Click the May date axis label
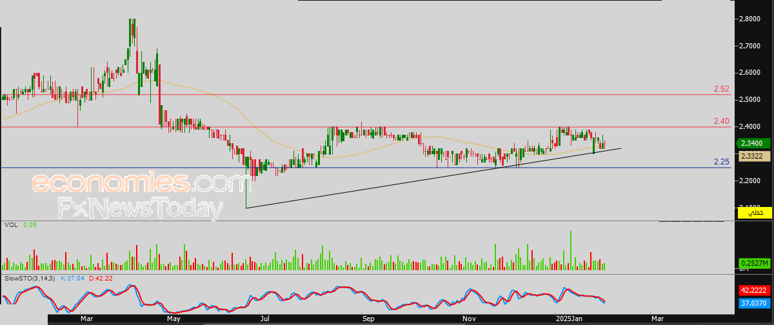The width and height of the screenshot is (774, 325). pyautogui.click(x=174, y=319)
